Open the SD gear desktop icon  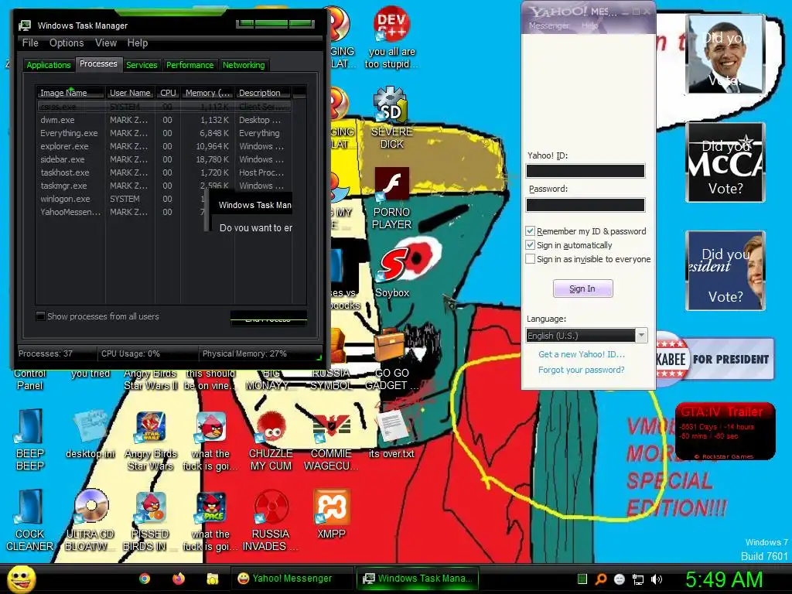(391, 104)
